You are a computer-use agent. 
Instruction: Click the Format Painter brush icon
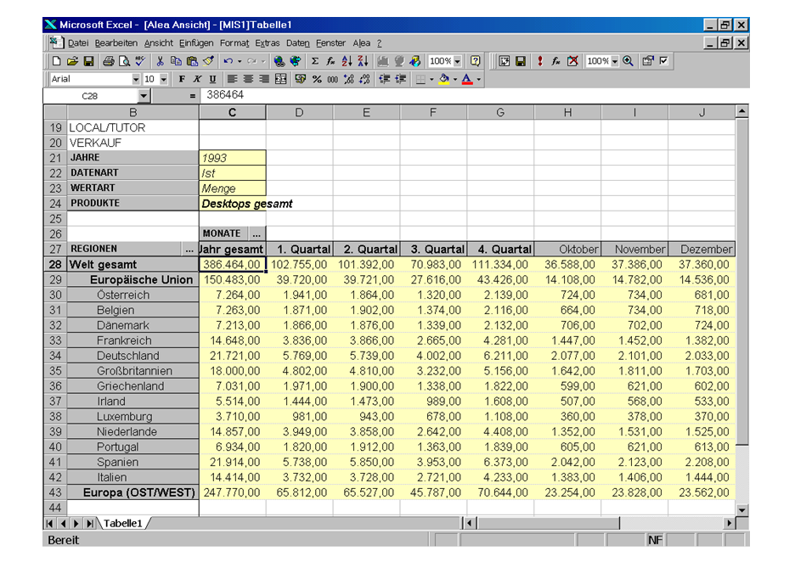[208, 61]
